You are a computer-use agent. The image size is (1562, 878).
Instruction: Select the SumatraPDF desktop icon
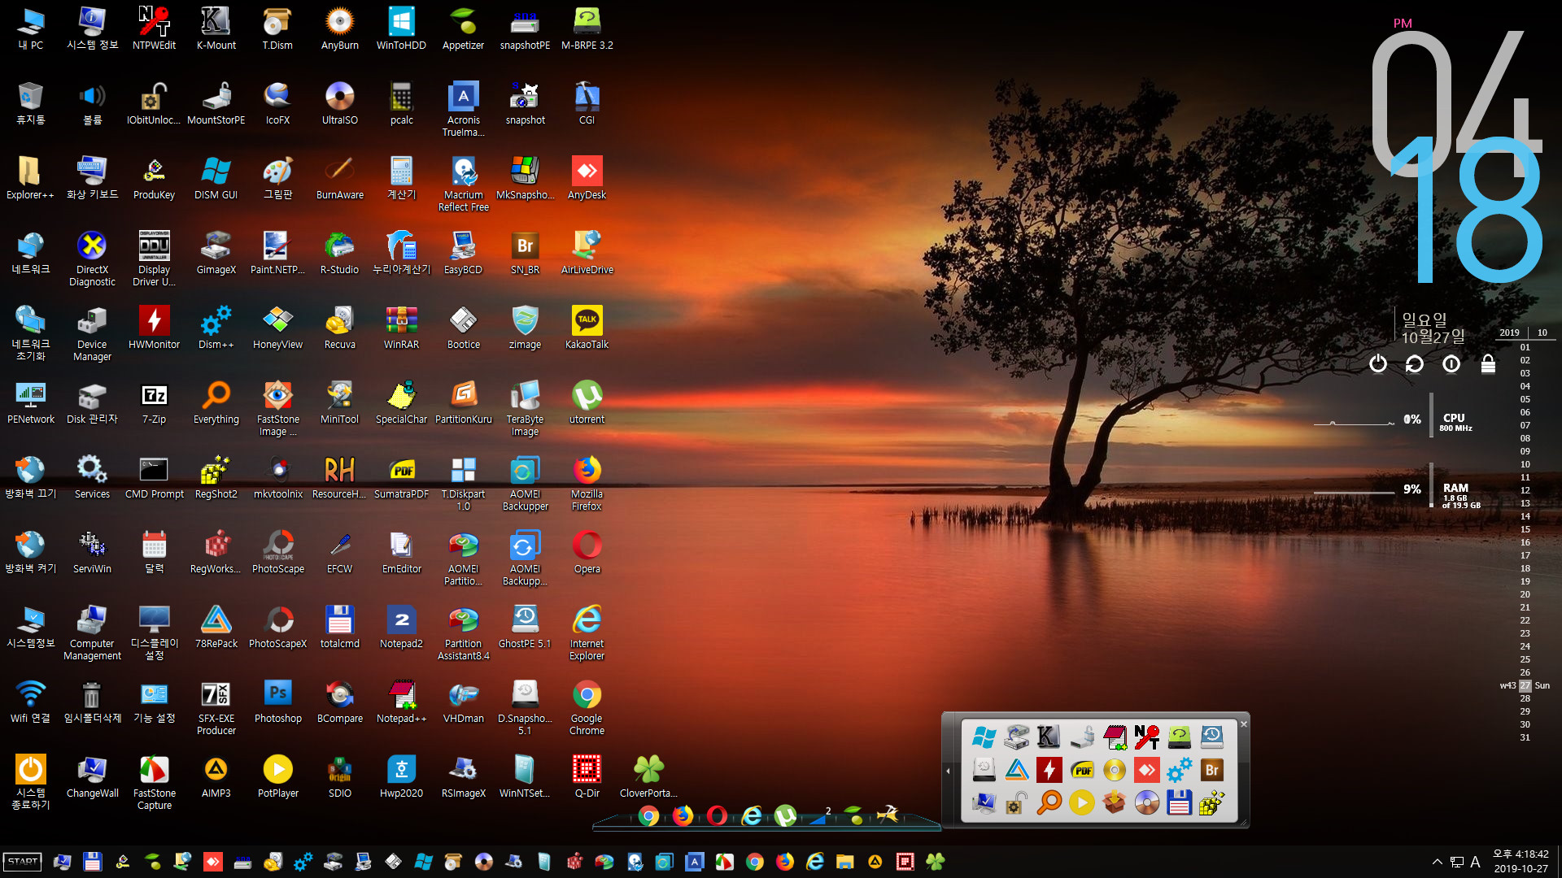[x=401, y=477]
